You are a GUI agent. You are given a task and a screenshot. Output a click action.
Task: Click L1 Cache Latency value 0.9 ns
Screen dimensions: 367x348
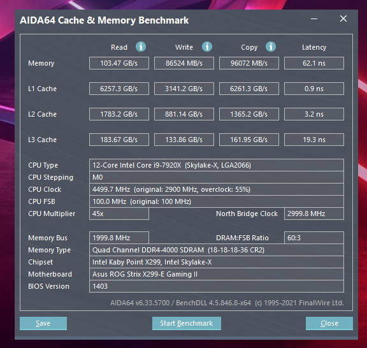(x=314, y=89)
